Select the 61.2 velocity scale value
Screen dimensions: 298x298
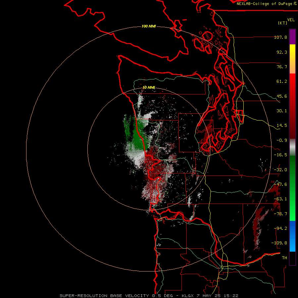coord(282,81)
